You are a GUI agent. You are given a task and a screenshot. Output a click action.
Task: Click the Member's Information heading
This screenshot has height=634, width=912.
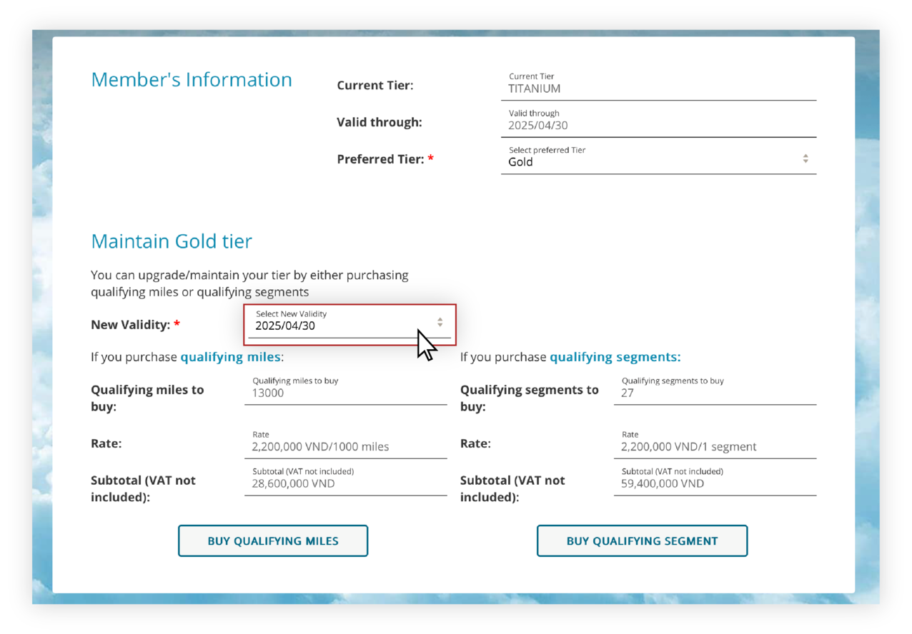pyautogui.click(x=192, y=80)
